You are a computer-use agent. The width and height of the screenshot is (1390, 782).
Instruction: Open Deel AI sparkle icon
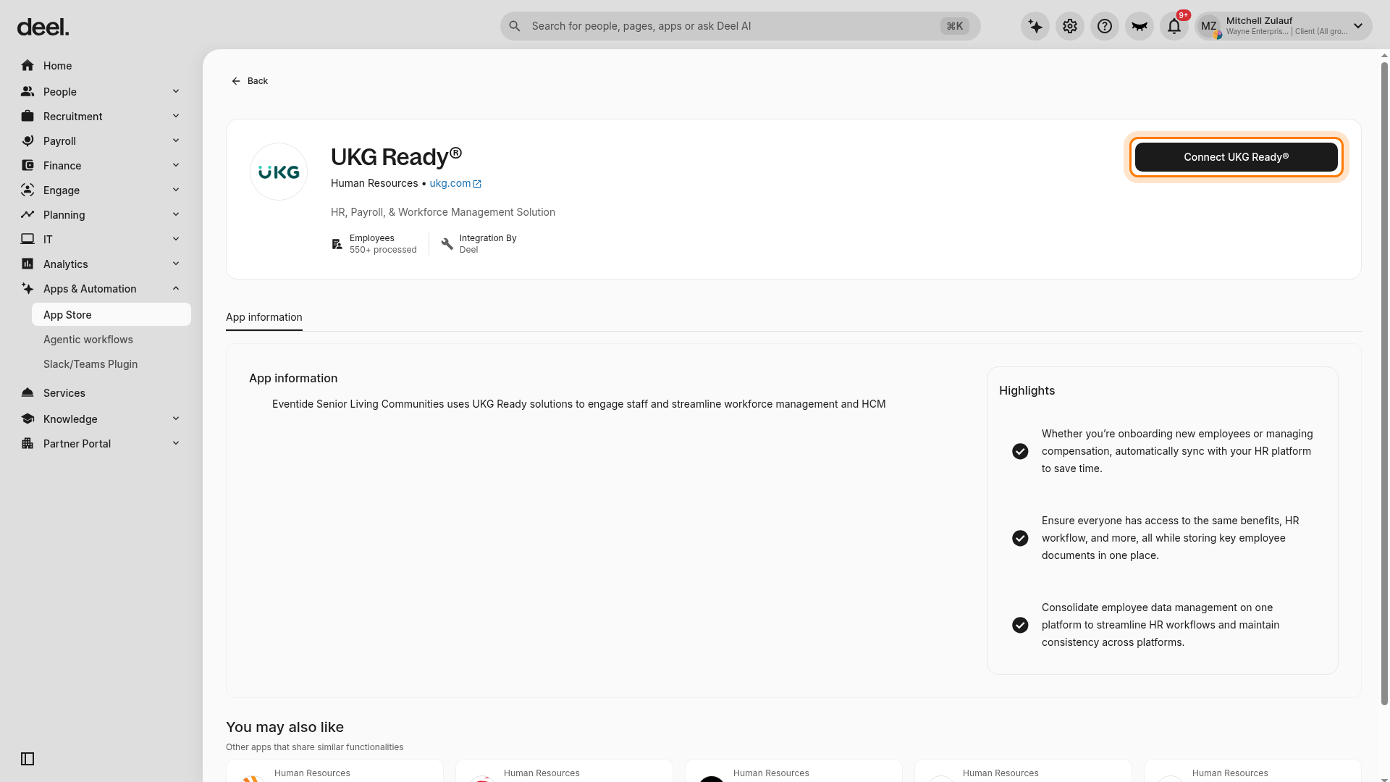(1035, 27)
